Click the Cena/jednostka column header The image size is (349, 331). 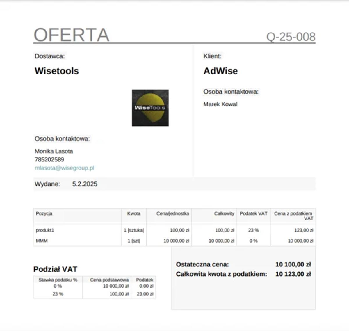(173, 213)
